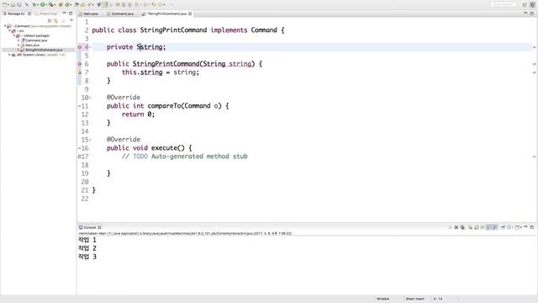Click the New Java Package icon
538x303 pixels.
[61, 5]
